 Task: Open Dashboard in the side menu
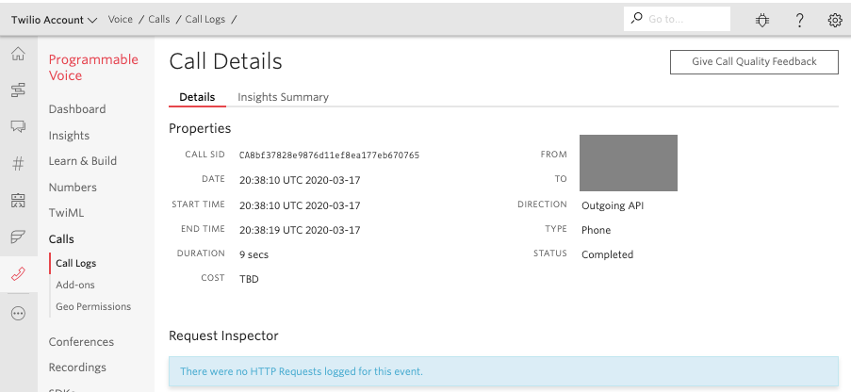(77, 109)
